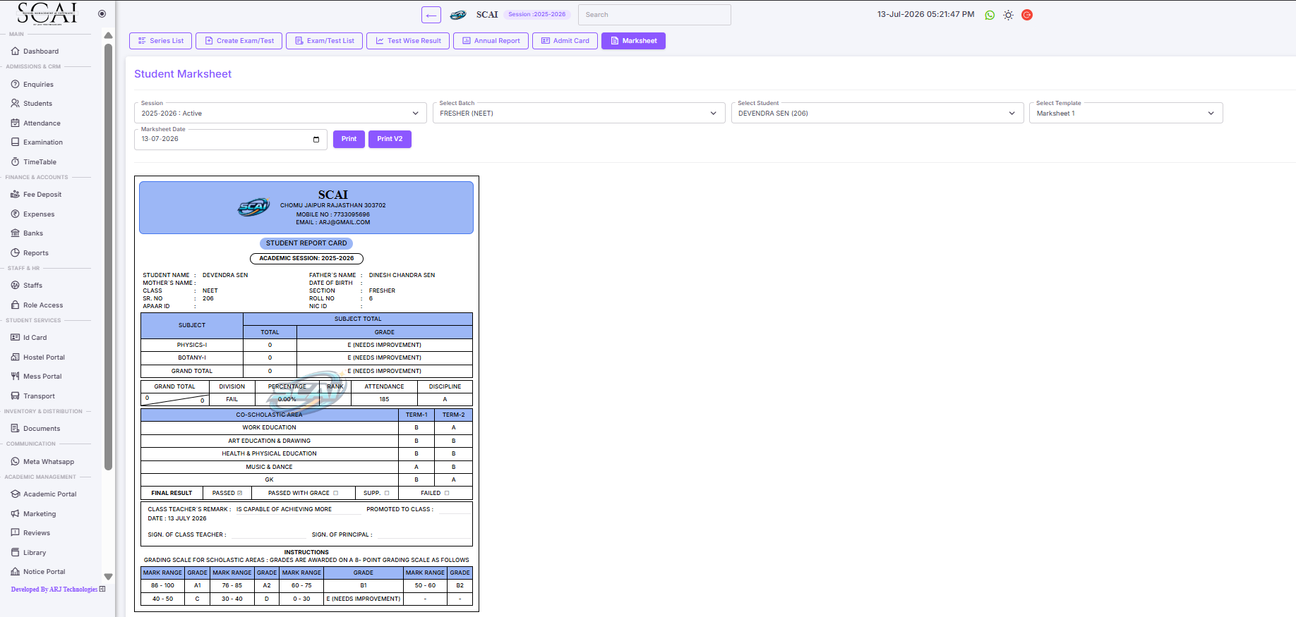The width and height of the screenshot is (1296, 617).
Task: Click the Enquiries question-mark icon
Action: (16, 84)
